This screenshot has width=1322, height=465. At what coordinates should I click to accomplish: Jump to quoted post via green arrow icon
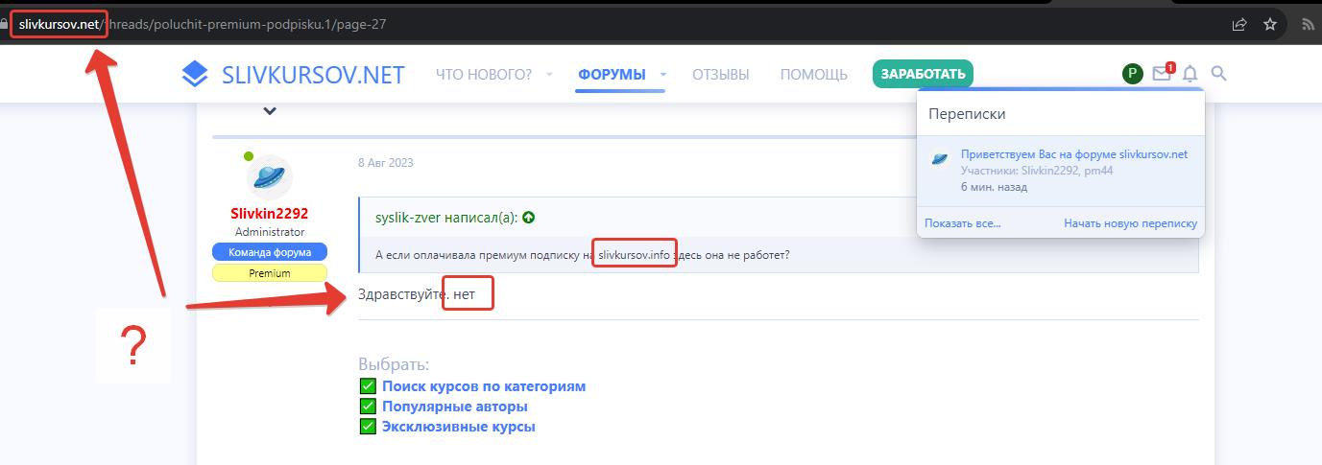[528, 218]
